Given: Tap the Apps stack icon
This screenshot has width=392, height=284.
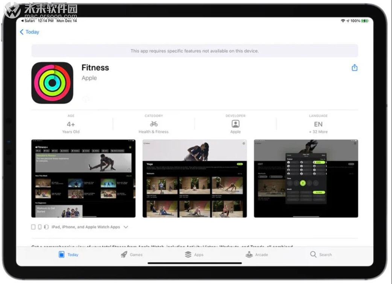Looking at the screenshot, I should point(188,255).
